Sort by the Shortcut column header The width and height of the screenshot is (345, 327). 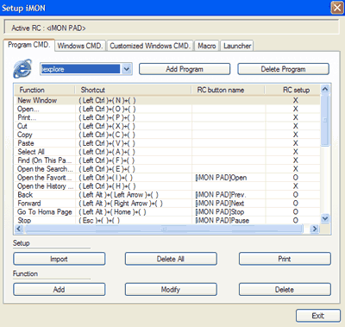pos(134,90)
